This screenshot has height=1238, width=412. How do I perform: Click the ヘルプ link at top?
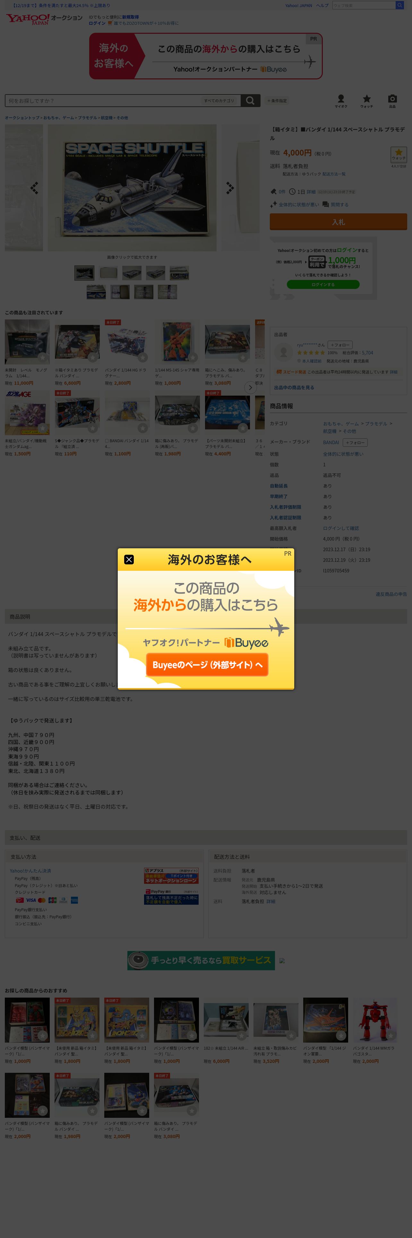pos(322,6)
